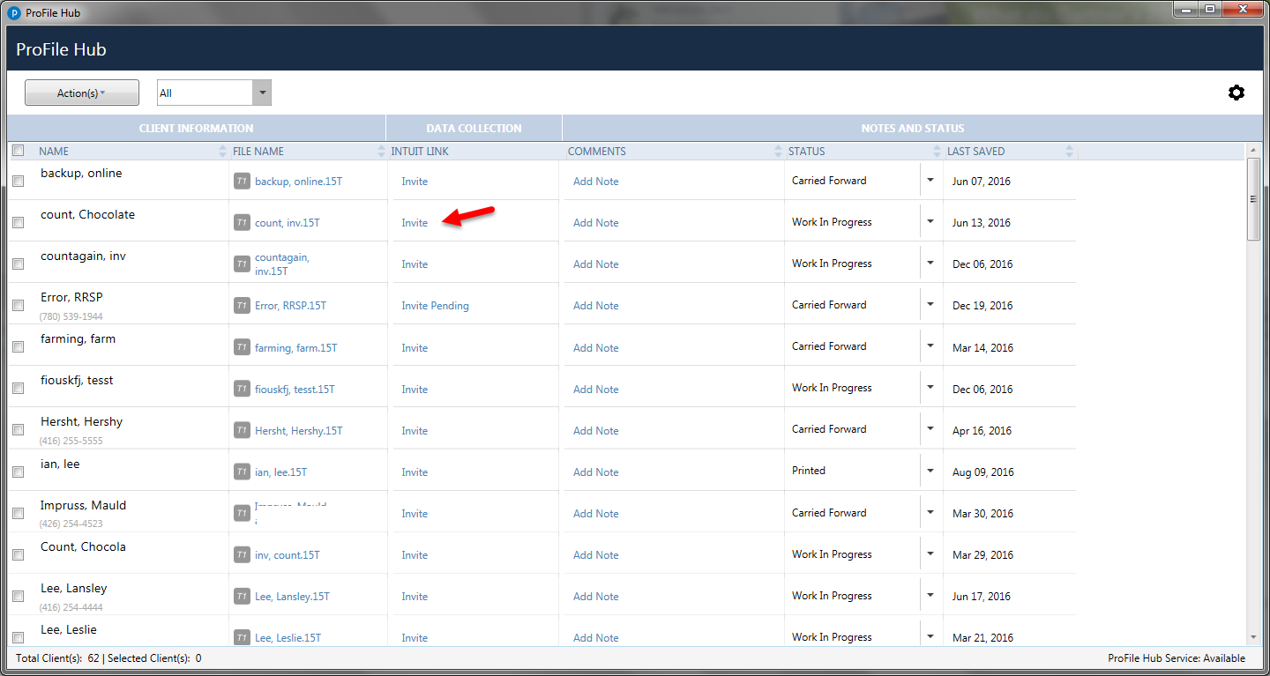
Task: Click Add Note for Lee, Lansley
Action: click(x=595, y=597)
